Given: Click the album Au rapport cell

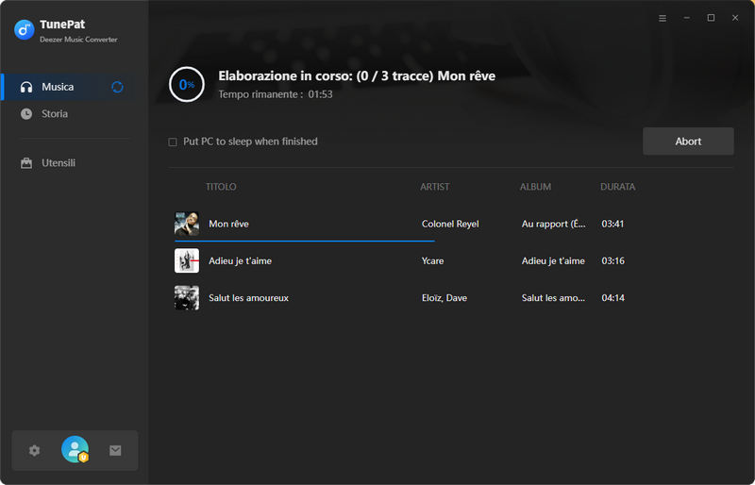Looking at the screenshot, I should (554, 224).
